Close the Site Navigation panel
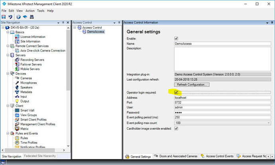Viewport: 275px width, 165px height. (x=68, y=23)
